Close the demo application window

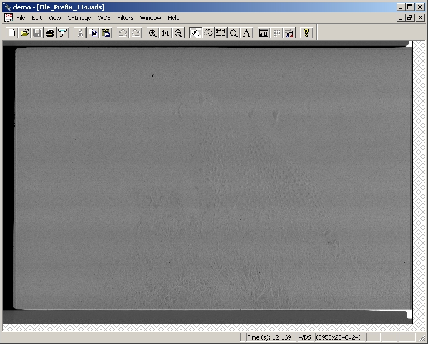point(420,7)
